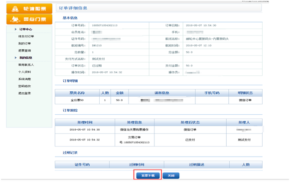Click the 过闸记录 section heading

pos(70,153)
